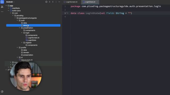Open the Android view selector dropdown
This screenshot has width=170, height=95.
point(10,2)
